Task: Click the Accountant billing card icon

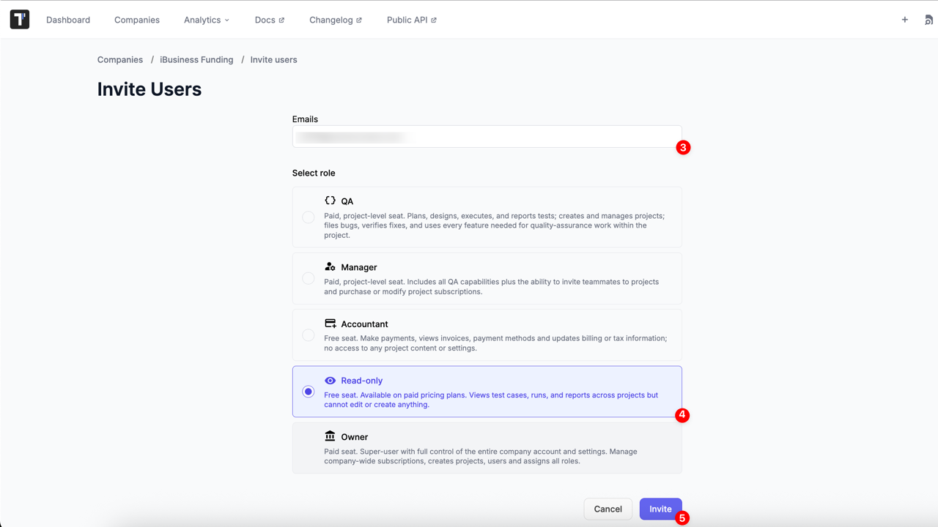Action: coord(330,323)
